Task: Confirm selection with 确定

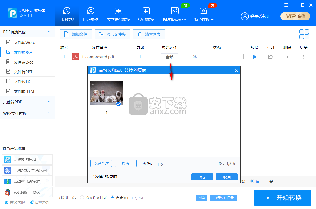Action: click(202, 177)
